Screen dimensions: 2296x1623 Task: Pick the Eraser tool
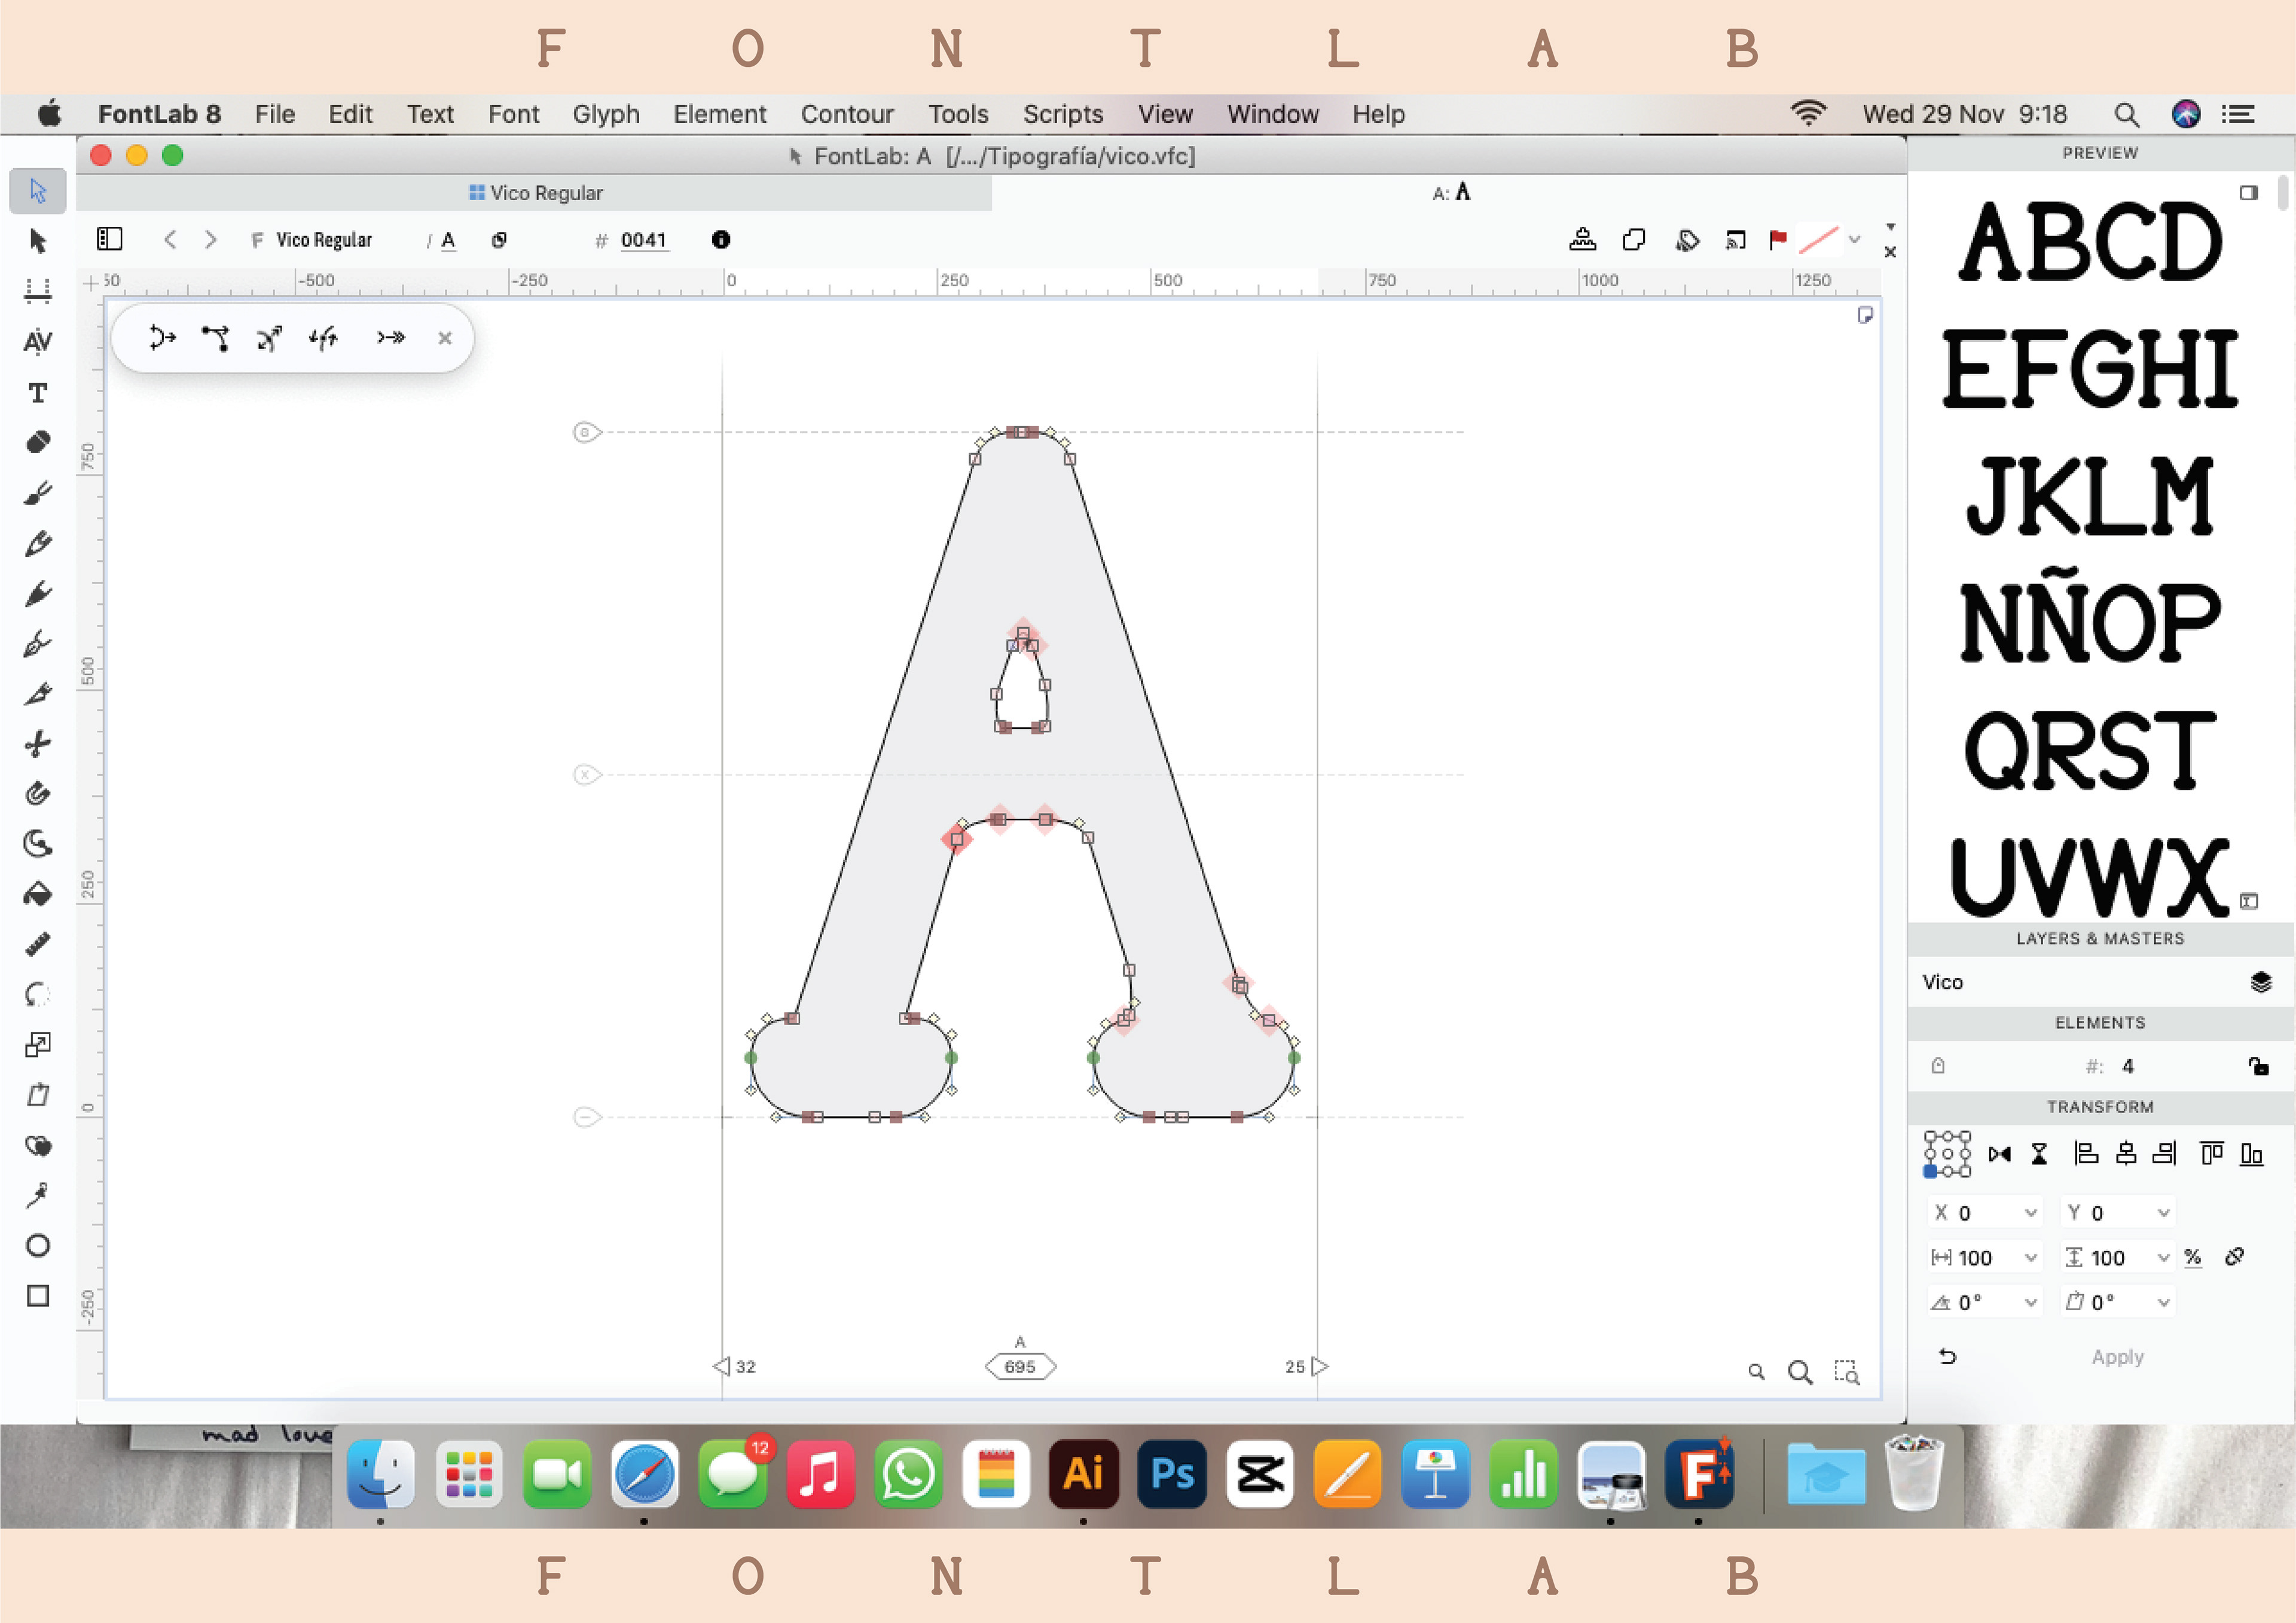pos(37,442)
